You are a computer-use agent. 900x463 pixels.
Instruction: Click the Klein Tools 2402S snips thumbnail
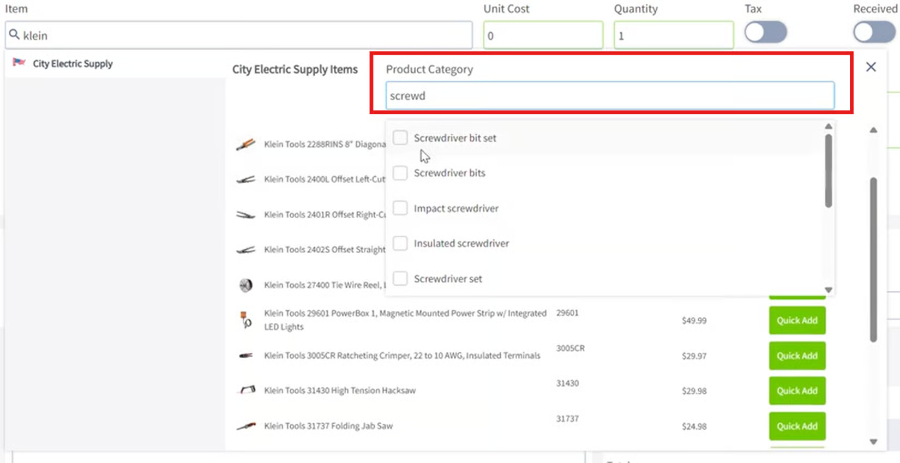click(245, 250)
